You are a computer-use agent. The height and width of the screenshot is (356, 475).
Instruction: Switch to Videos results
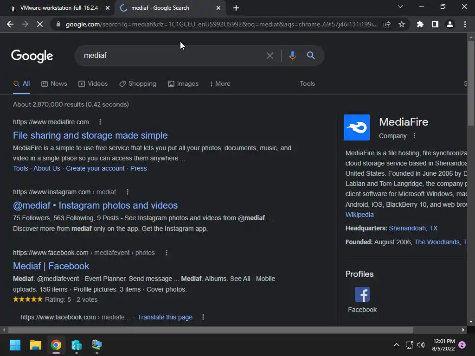pos(93,84)
